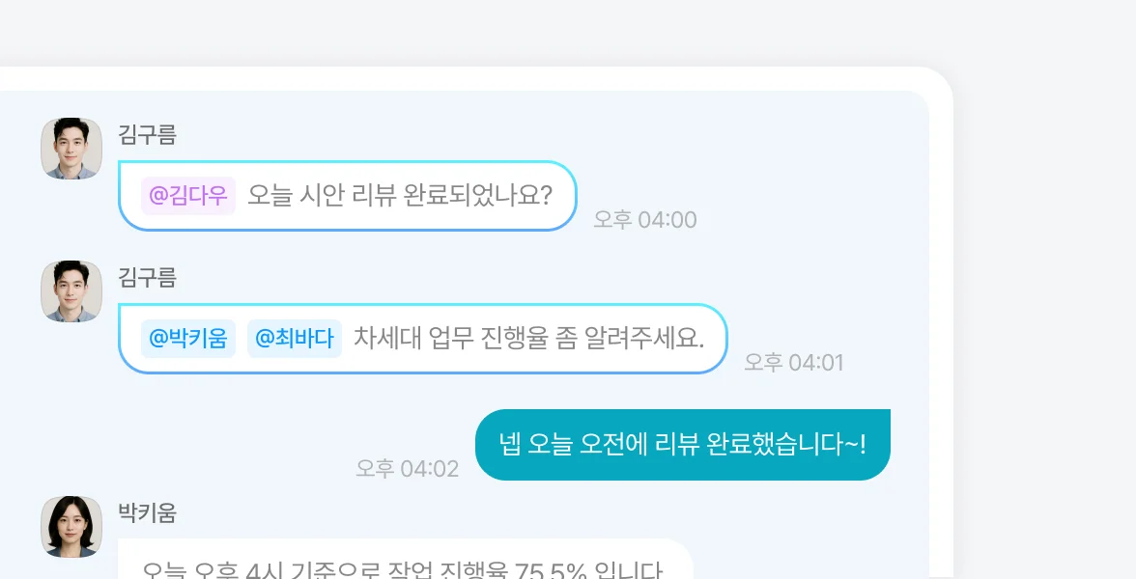Click the 김구름 name above the 시안 리뷰 message
Viewport: 1136px width, 579px height.
click(147, 135)
